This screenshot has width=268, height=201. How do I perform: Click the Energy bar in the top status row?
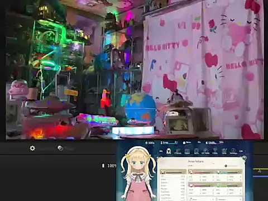(169, 143)
